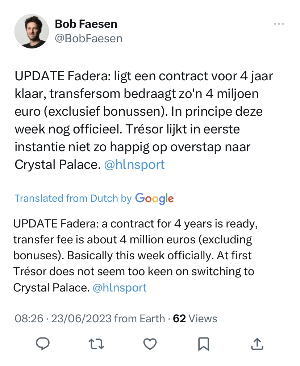
Task: Click the 08:26 timestamp
Action: [29, 319]
